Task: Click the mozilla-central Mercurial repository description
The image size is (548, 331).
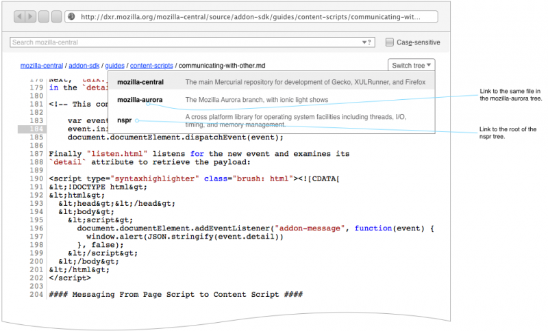Action: coord(306,82)
